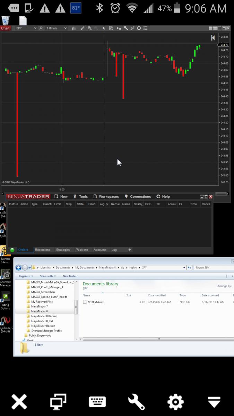Open the Recycle Bin desktop icon
The width and height of the screenshot is (234, 416).
pos(6,20)
